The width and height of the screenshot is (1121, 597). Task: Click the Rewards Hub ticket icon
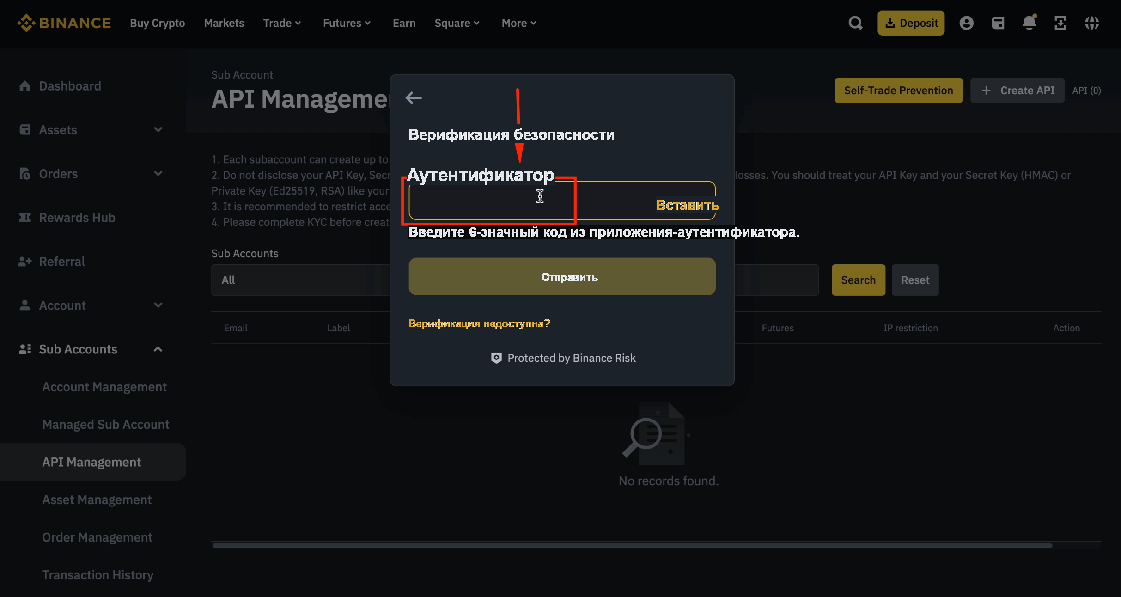25,218
